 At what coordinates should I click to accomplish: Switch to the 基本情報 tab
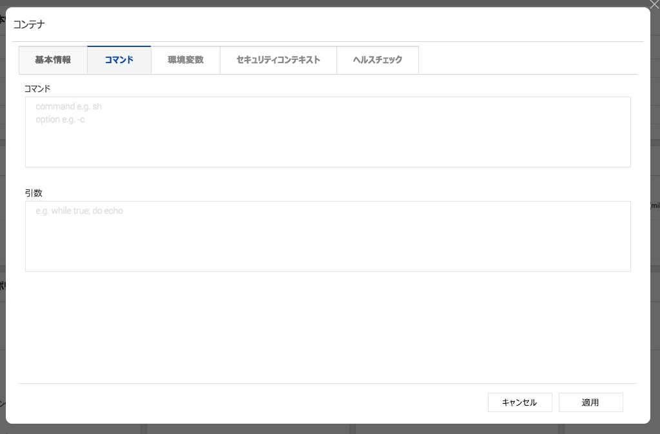click(53, 60)
